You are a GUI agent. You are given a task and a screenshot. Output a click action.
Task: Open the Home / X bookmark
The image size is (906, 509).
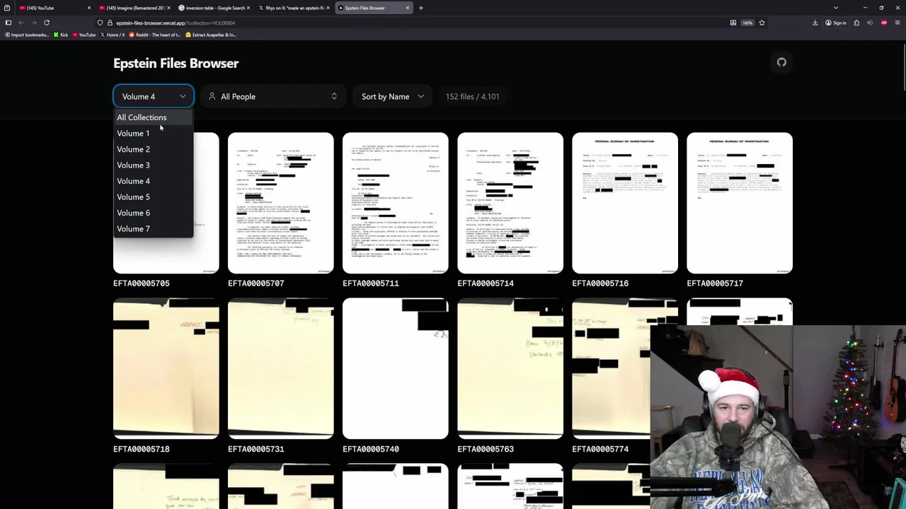[x=113, y=35]
